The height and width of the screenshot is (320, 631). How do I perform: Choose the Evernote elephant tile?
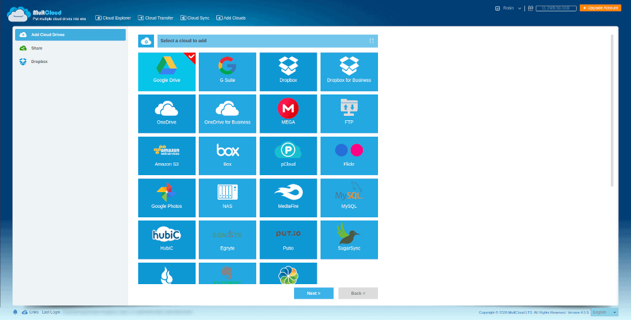click(x=227, y=273)
